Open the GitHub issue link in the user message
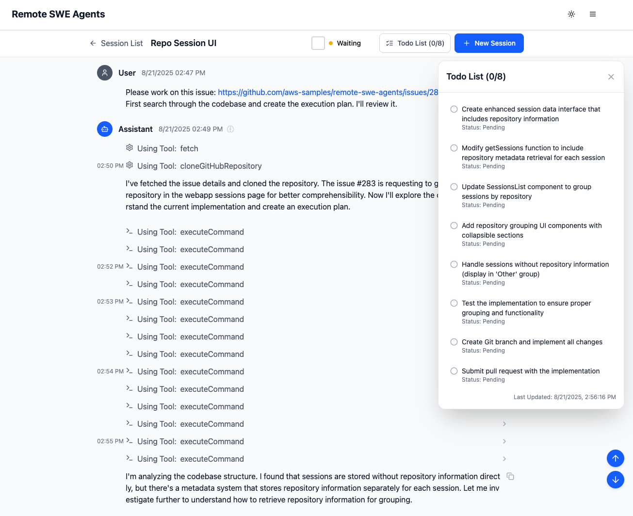 pyautogui.click(x=327, y=92)
